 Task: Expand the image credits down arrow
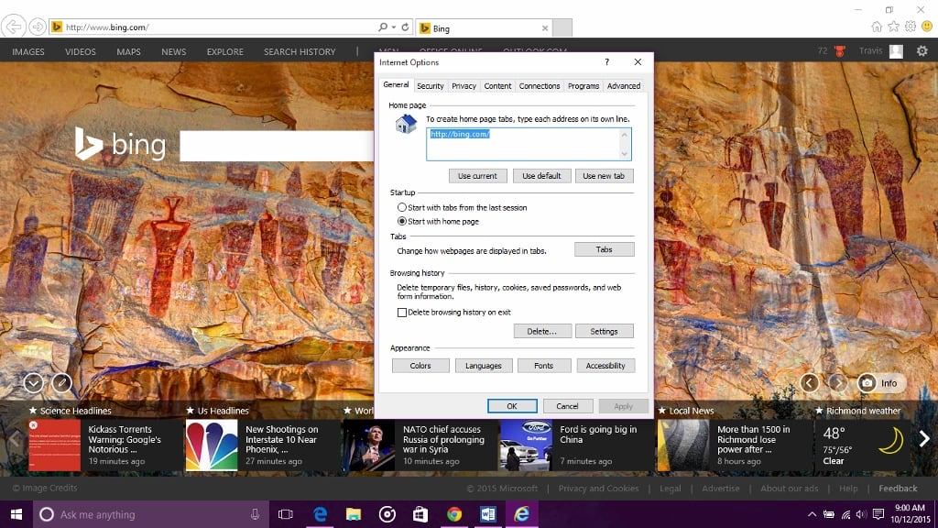pos(34,383)
